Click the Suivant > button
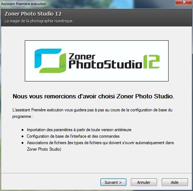 [x=113, y=182]
